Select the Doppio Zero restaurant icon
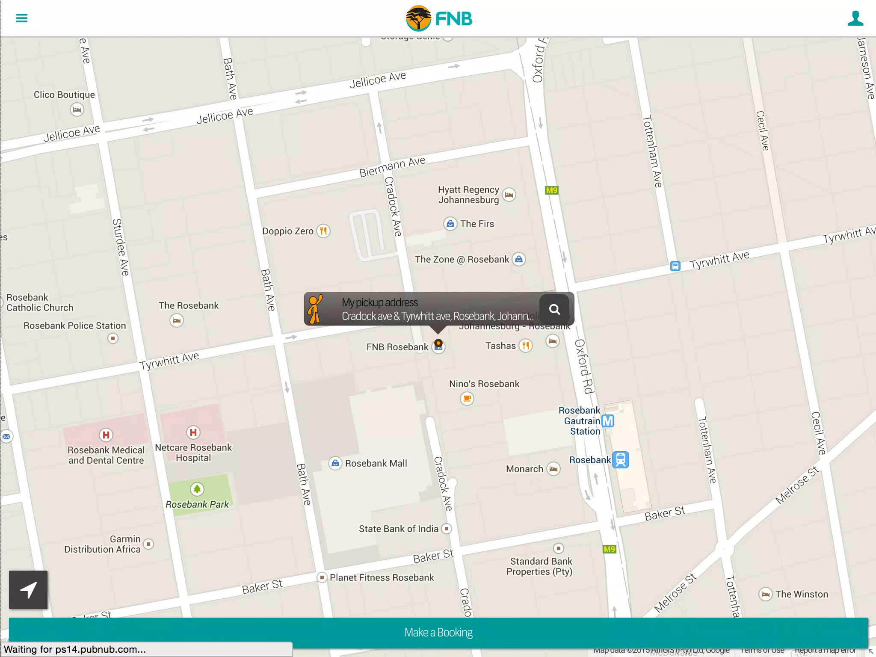This screenshot has height=657, width=876. 323,231
